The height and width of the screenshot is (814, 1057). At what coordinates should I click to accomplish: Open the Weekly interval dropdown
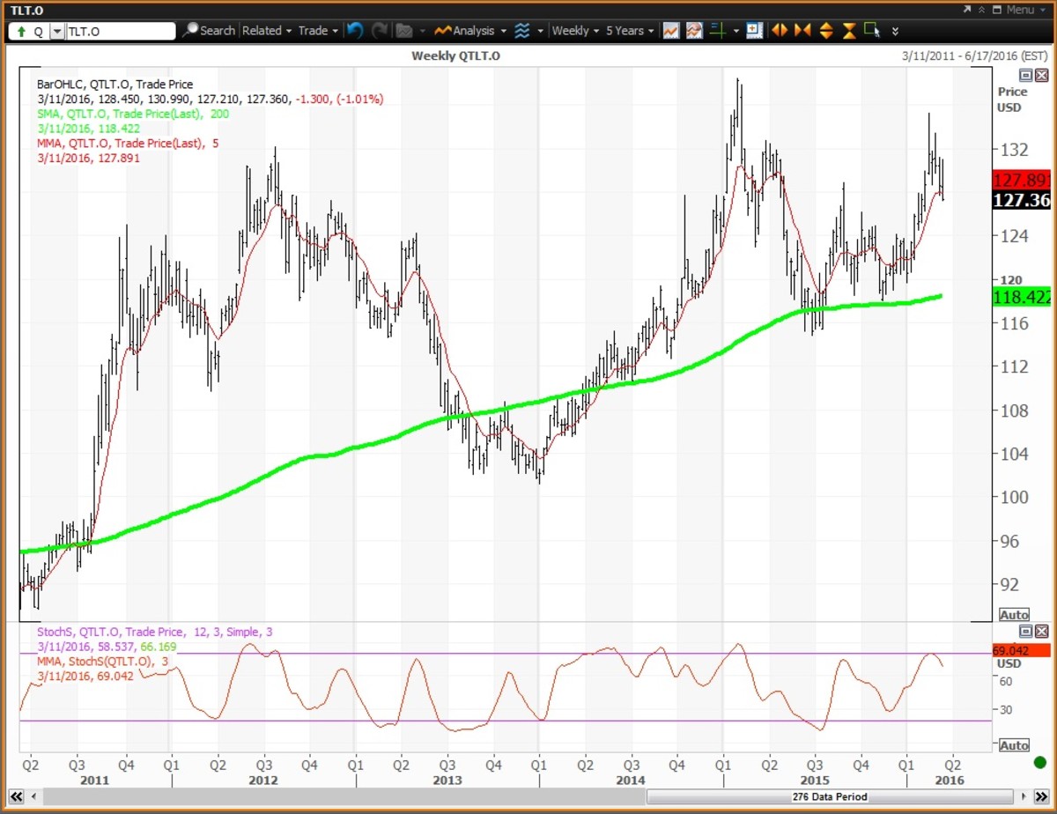pyautogui.click(x=574, y=31)
